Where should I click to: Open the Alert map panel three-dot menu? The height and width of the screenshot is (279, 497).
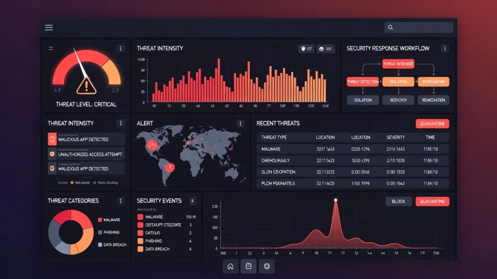tap(240, 124)
